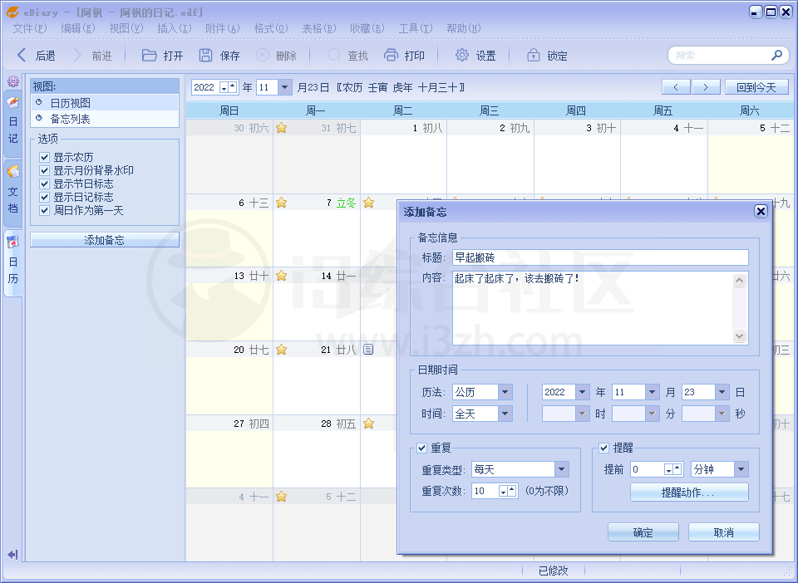Lock the diary with 锁定 icon
The height and width of the screenshot is (583, 798).
(x=534, y=55)
